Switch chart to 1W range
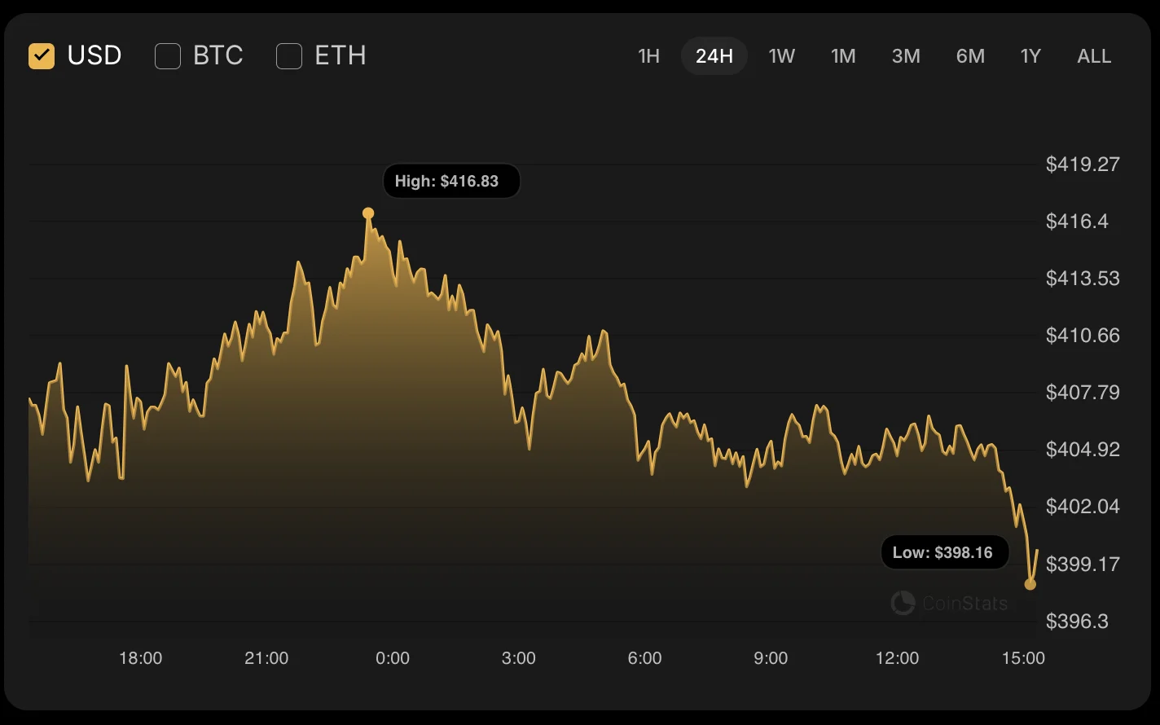The image size is (1160, 725). [781, 56]
